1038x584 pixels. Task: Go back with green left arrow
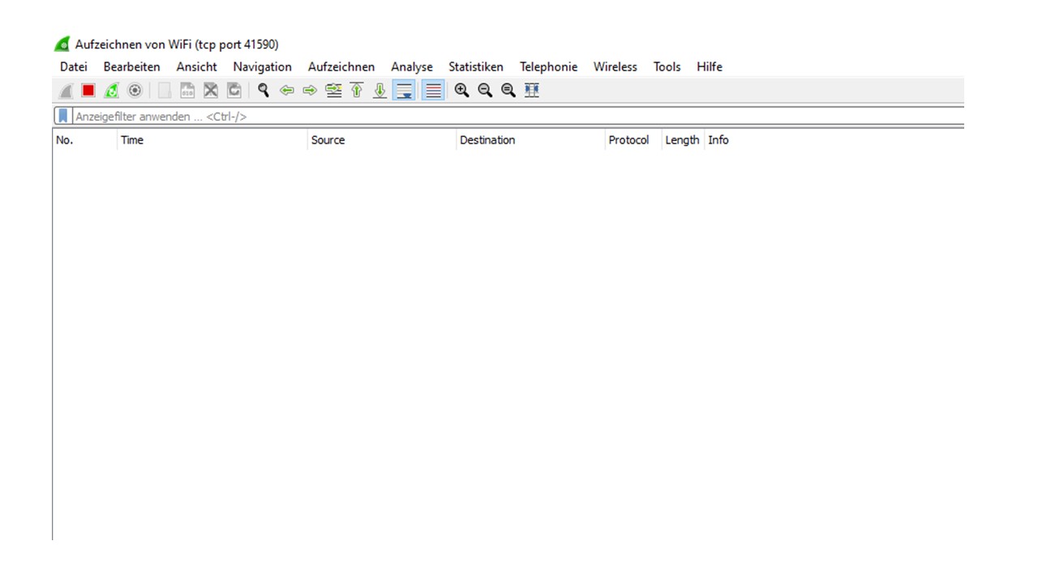[x=286, y=91]
